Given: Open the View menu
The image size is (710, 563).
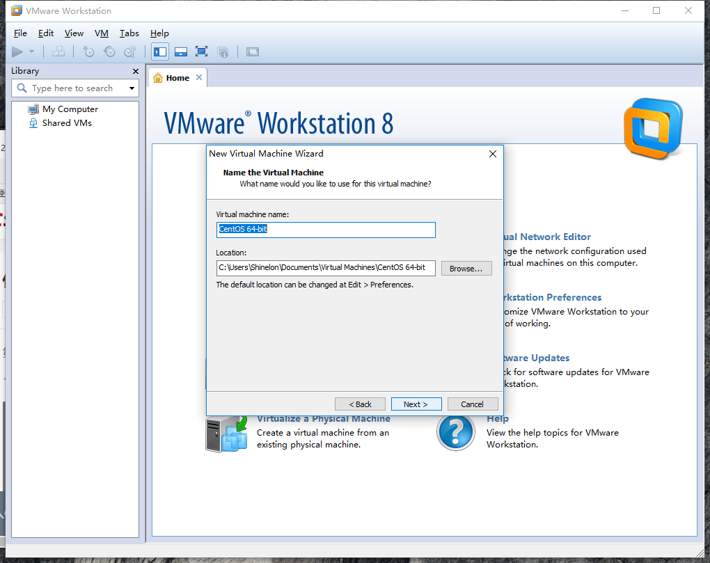Looking at the screenshot, I should pyautogui.click(x=74, y=33).
